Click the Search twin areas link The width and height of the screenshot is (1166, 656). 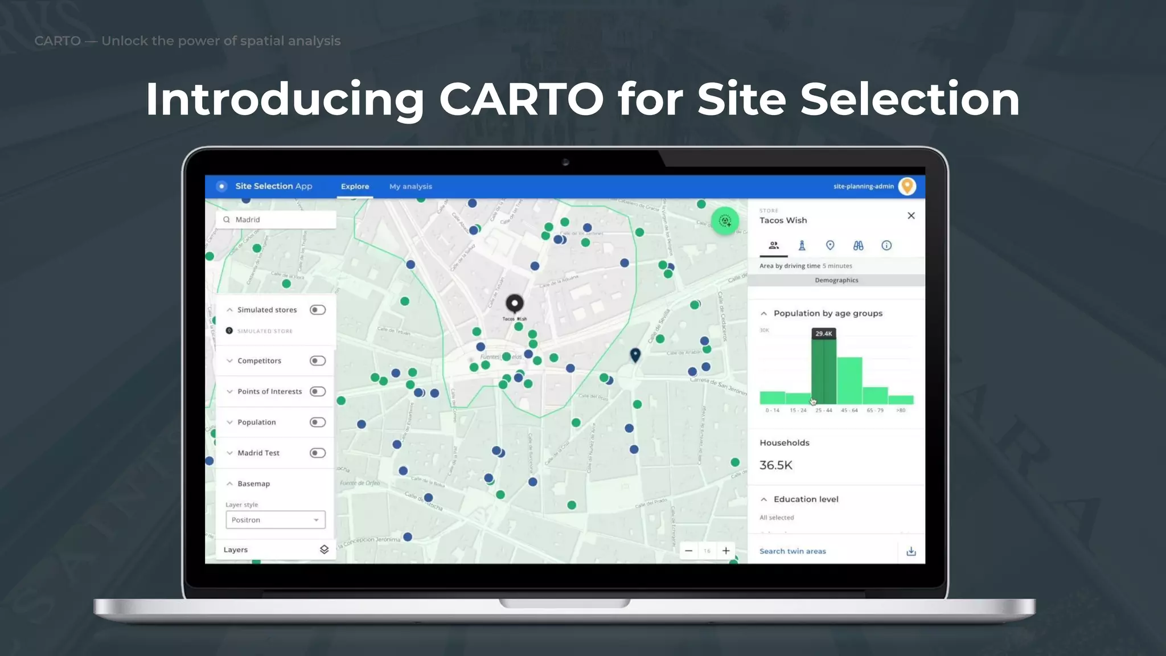(793, 551)
